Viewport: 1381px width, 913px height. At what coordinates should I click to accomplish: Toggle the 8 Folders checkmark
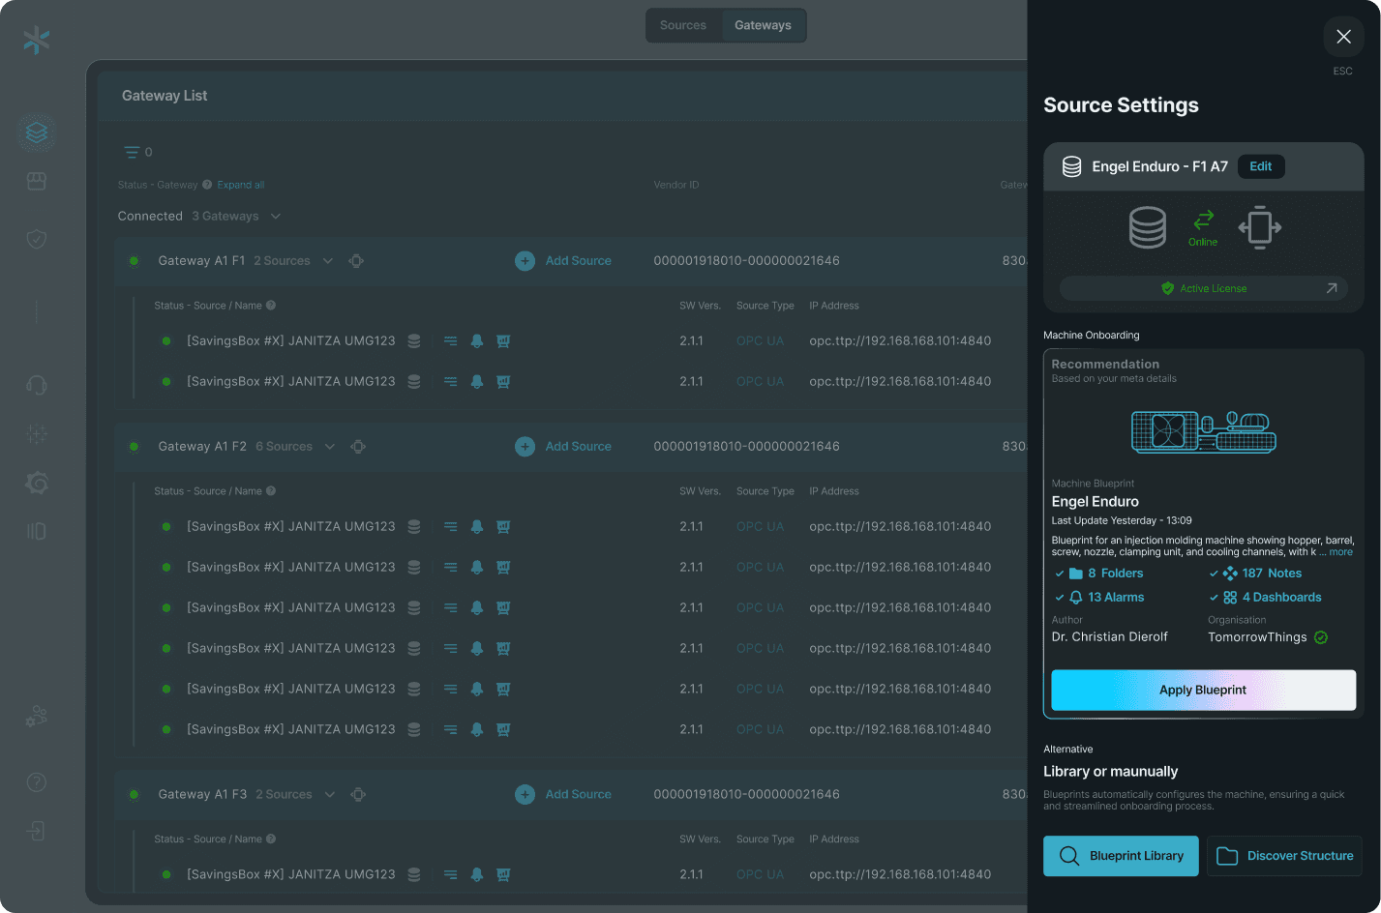click(1060, 574)
